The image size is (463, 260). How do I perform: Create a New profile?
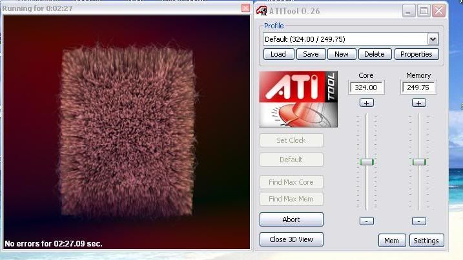click(342, 54)
